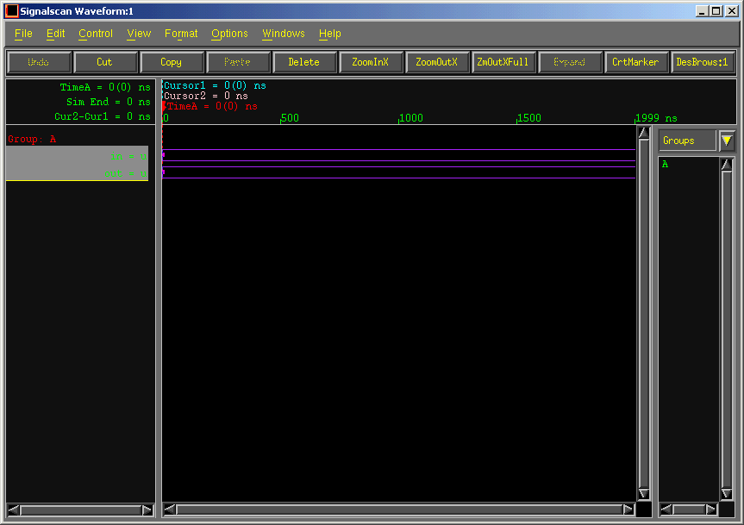Screen dimensions: 744x525
Task: Click the red TimeA marker at time zero
Action: coord(163,106)
